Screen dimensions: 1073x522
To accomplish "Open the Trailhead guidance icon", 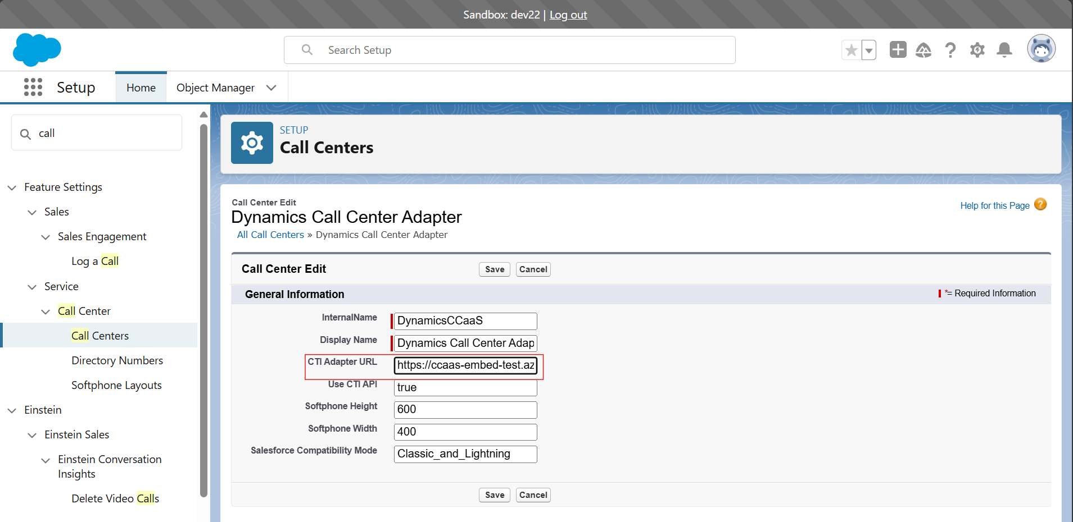I will click(923, 50).
